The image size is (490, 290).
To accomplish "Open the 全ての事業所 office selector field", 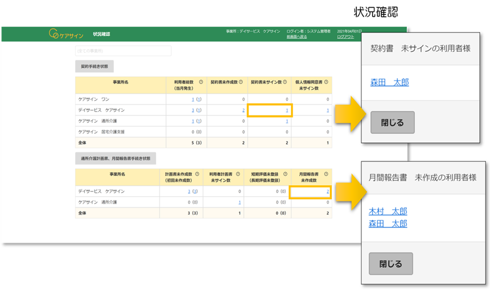I will point(123,51).
